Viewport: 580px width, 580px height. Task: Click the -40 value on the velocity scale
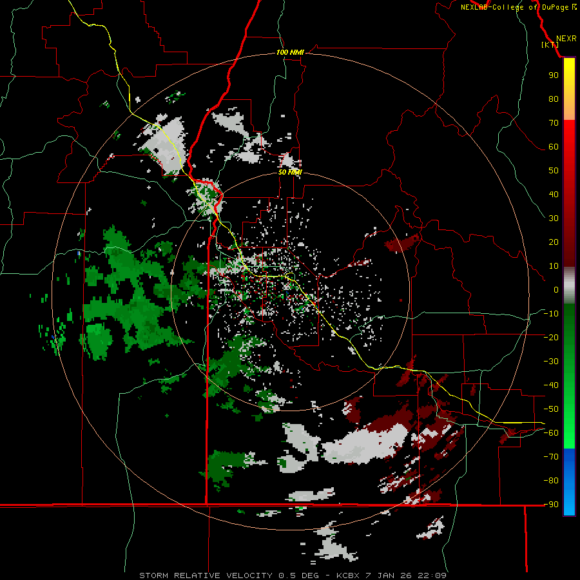coord(551,385)
